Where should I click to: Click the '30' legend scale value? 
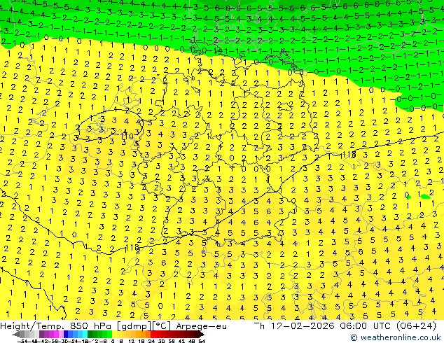coord(161,341)
